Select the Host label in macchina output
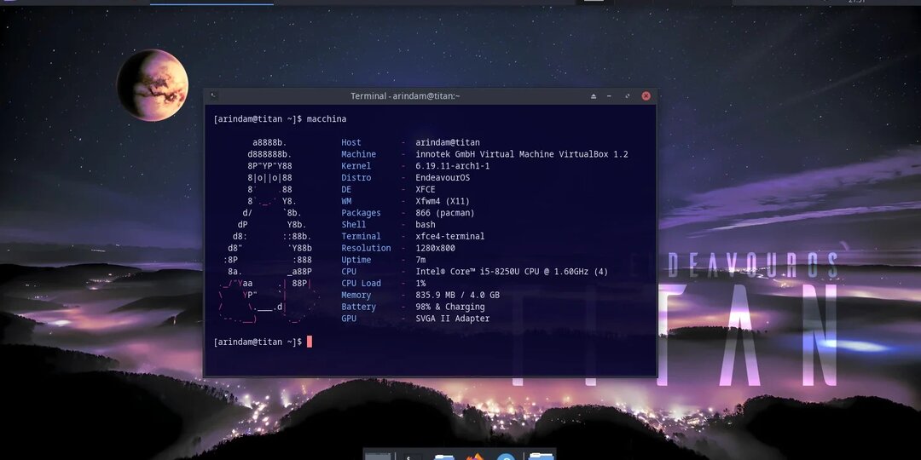 [x=351, y=142]
